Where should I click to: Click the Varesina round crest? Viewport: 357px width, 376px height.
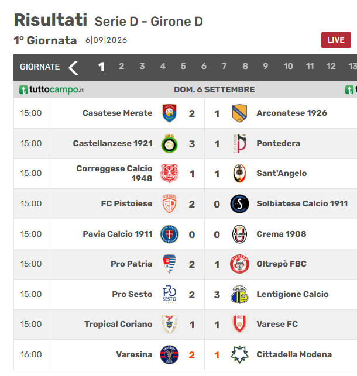169,354
